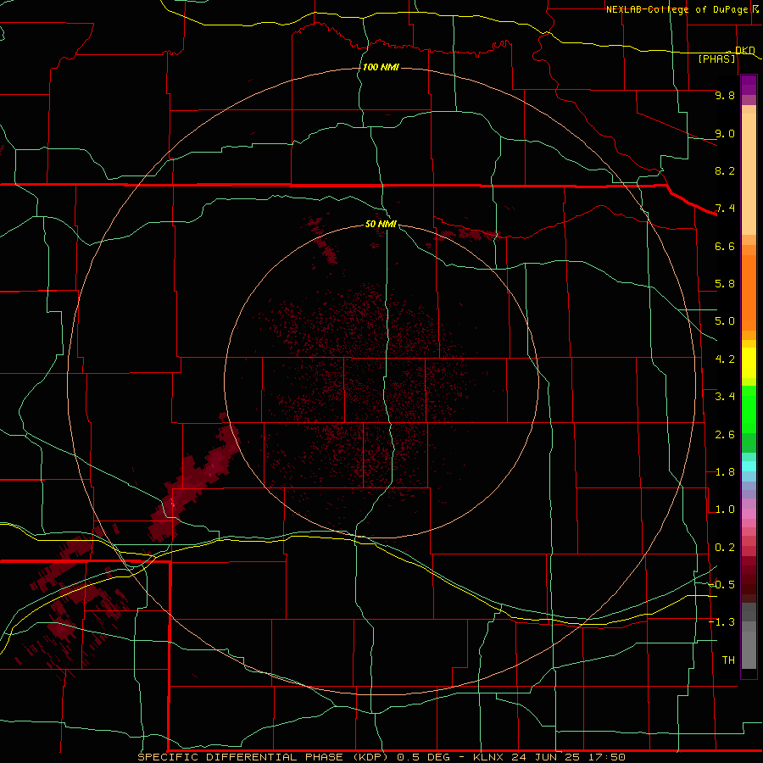Click the 2.6 scale value
Image resolution: width=763 pixels, height=763 pixels.
(725, 435)
